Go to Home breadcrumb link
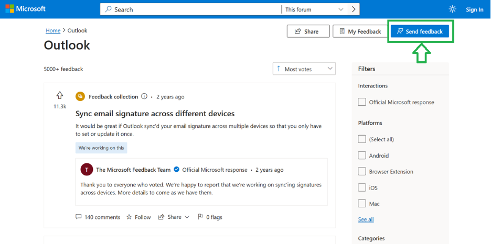The height and width of the screenshot is (244, 491). 53,30
